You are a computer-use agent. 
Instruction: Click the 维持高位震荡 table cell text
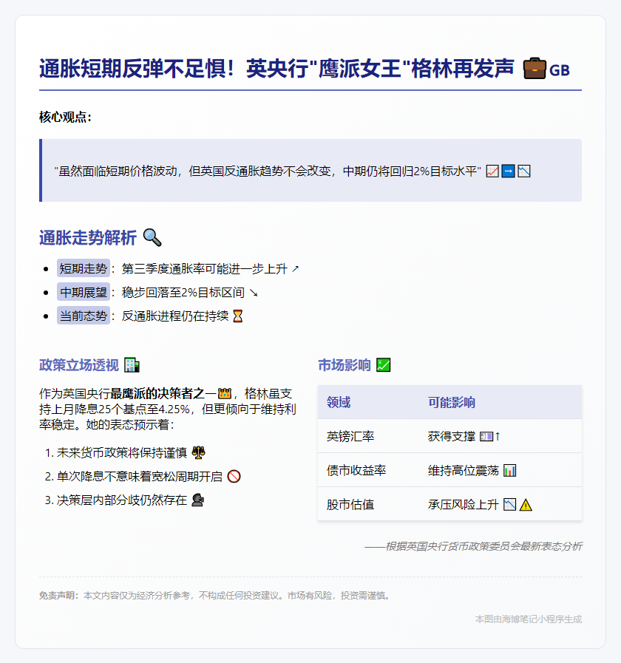pos(464,470)
